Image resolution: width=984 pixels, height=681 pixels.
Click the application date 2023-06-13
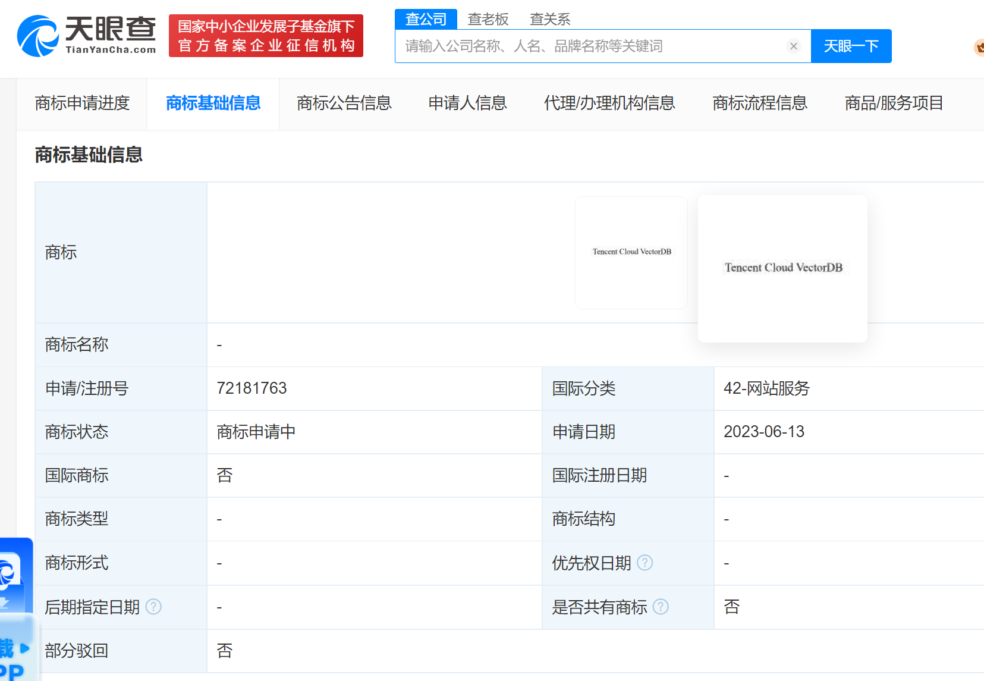pyautogui.click(x=764, y=432)
